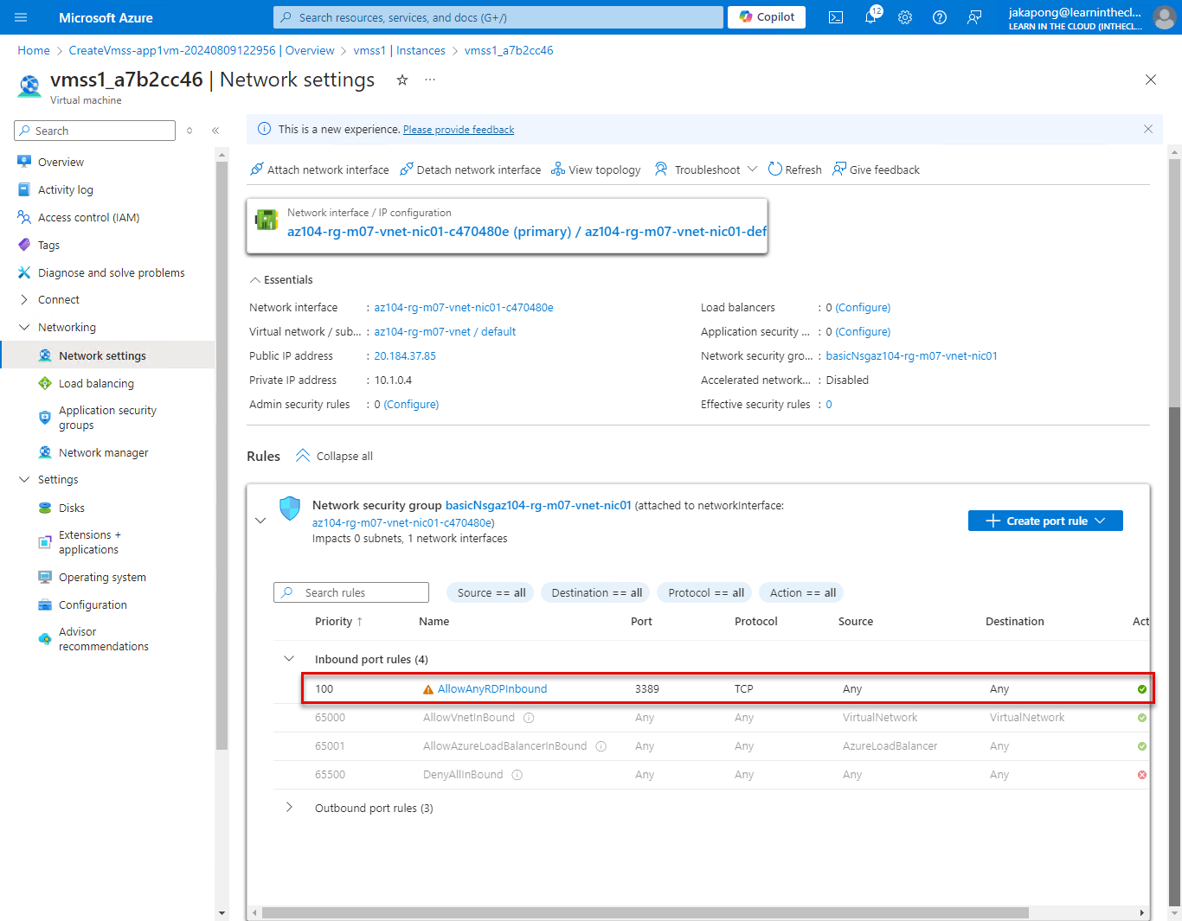This screenshot has width=1182, height=921.
Task: Click Detach network interface
Action: click(470, 169)
